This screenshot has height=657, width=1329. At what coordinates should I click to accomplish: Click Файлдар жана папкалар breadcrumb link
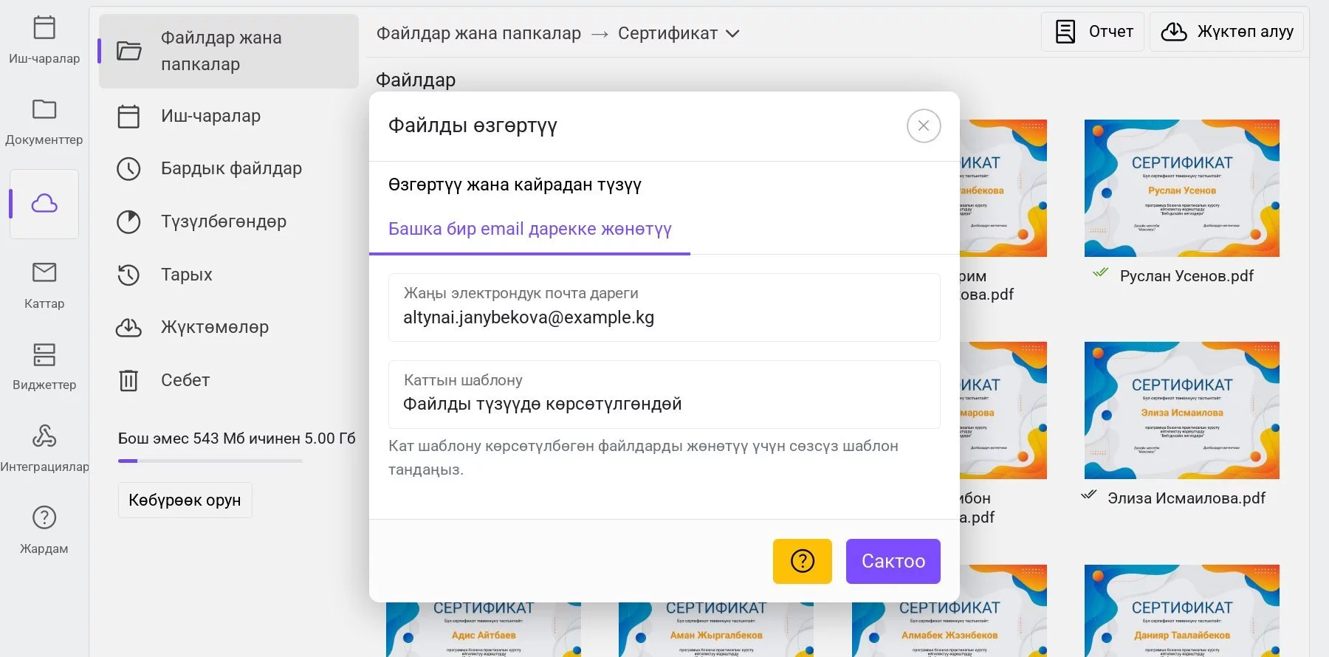[x=478, y=34]
